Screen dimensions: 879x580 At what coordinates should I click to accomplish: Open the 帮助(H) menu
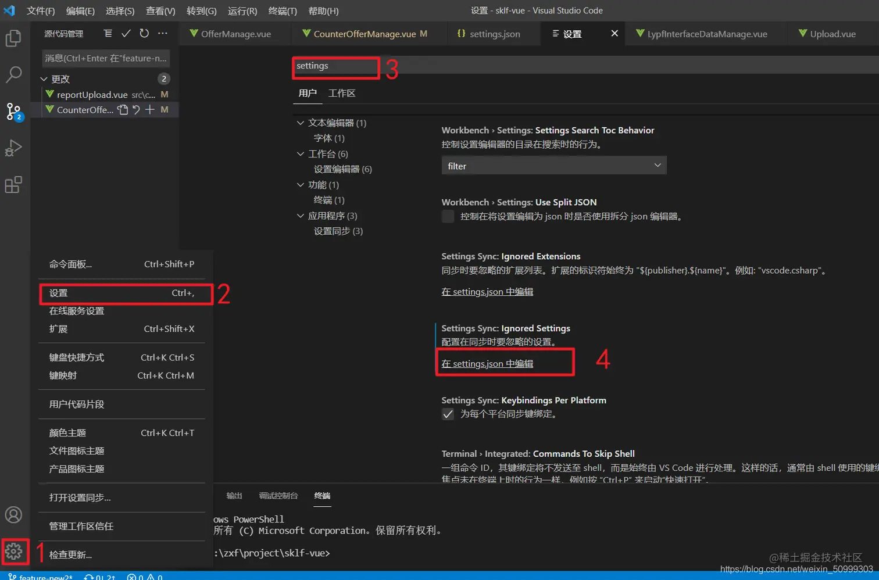point(323,11)
